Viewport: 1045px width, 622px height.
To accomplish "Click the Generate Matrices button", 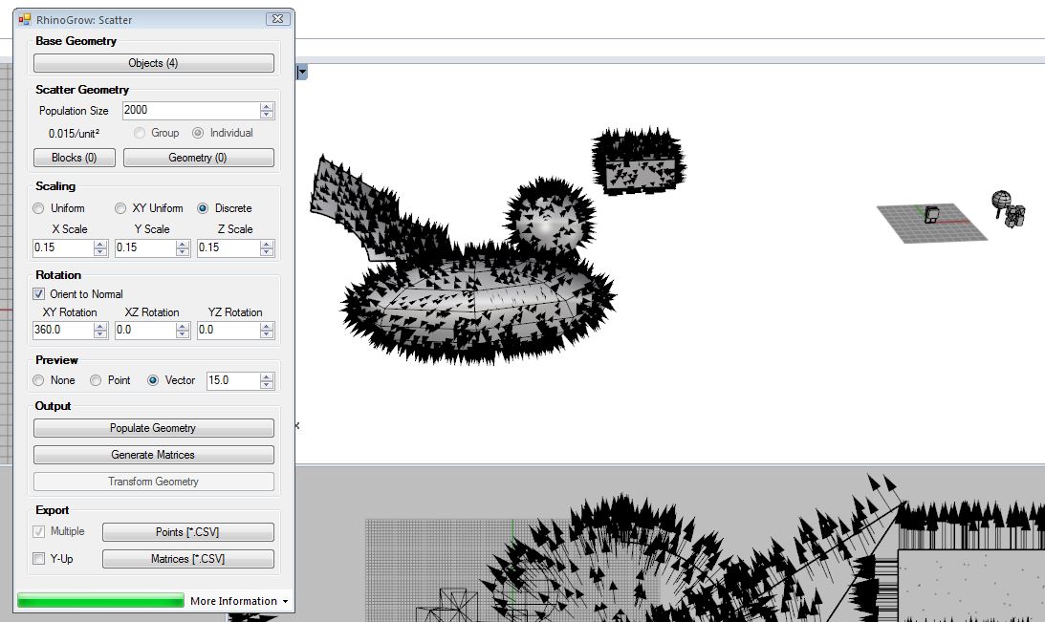I will pyautogui.click(x=153, y=455).
